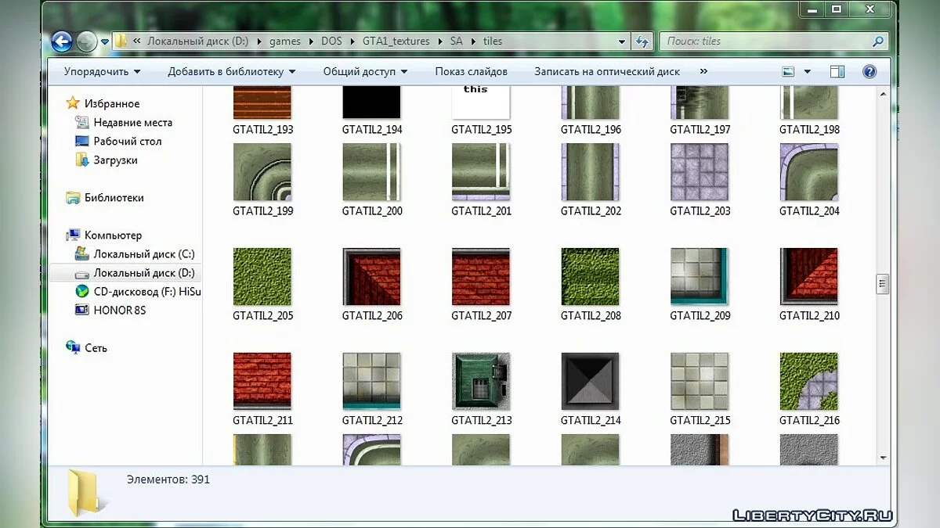This screenshot has width=940, height=528.
Task: Select the GTATIL2_213 thumbnail
Action: tap(481, 381)
